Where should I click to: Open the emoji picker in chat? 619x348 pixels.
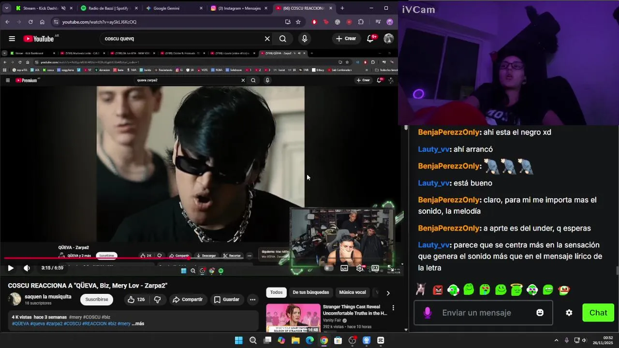click(540, 313)
